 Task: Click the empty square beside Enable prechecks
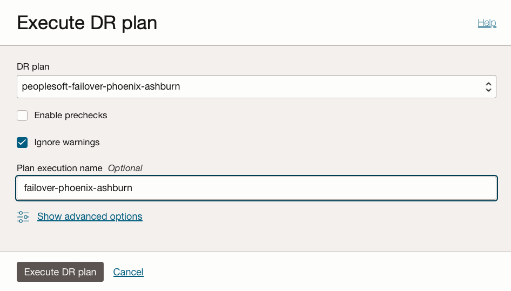22,116
